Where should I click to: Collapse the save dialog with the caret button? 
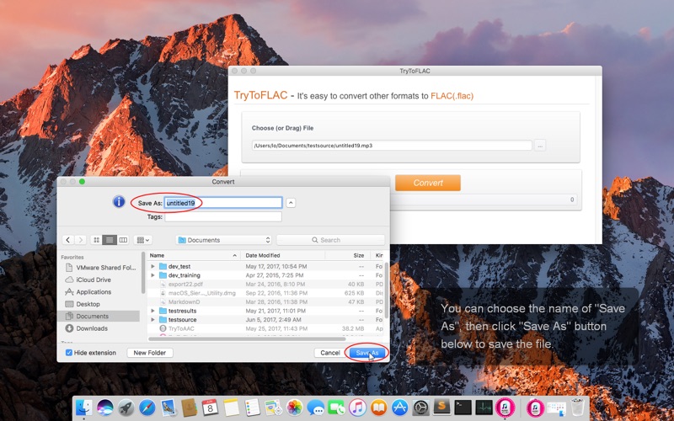tap(291, 203)
